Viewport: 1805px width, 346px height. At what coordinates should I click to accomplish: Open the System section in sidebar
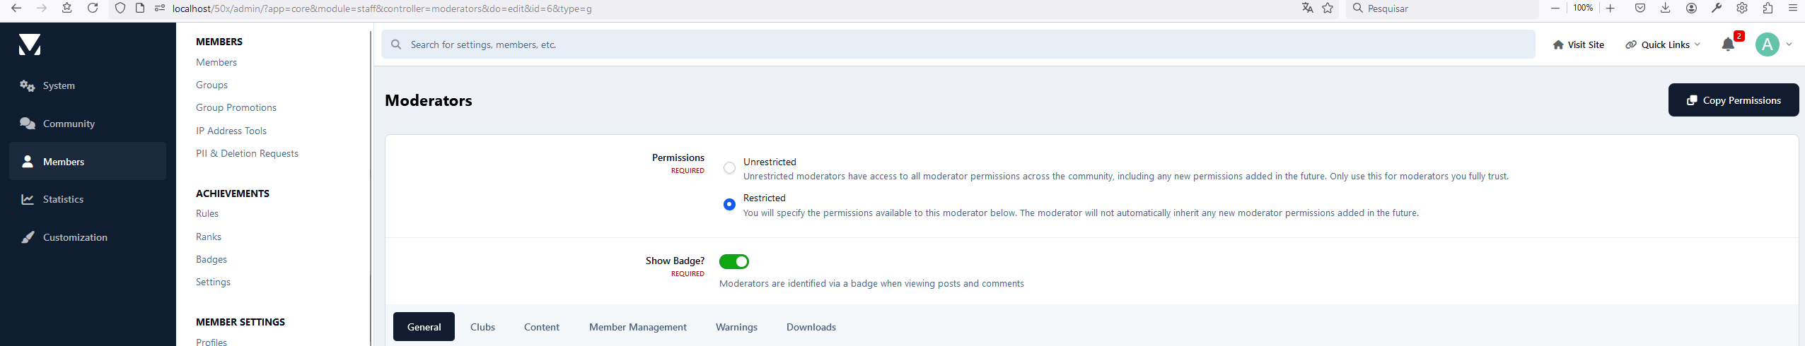tap(59, 85)
